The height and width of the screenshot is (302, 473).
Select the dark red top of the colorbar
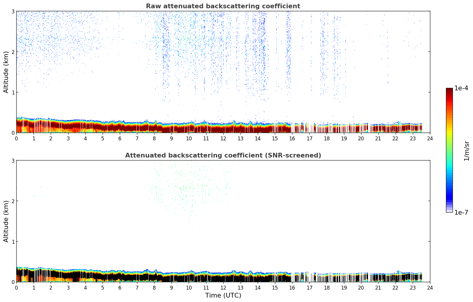click(x=449, y=90)
